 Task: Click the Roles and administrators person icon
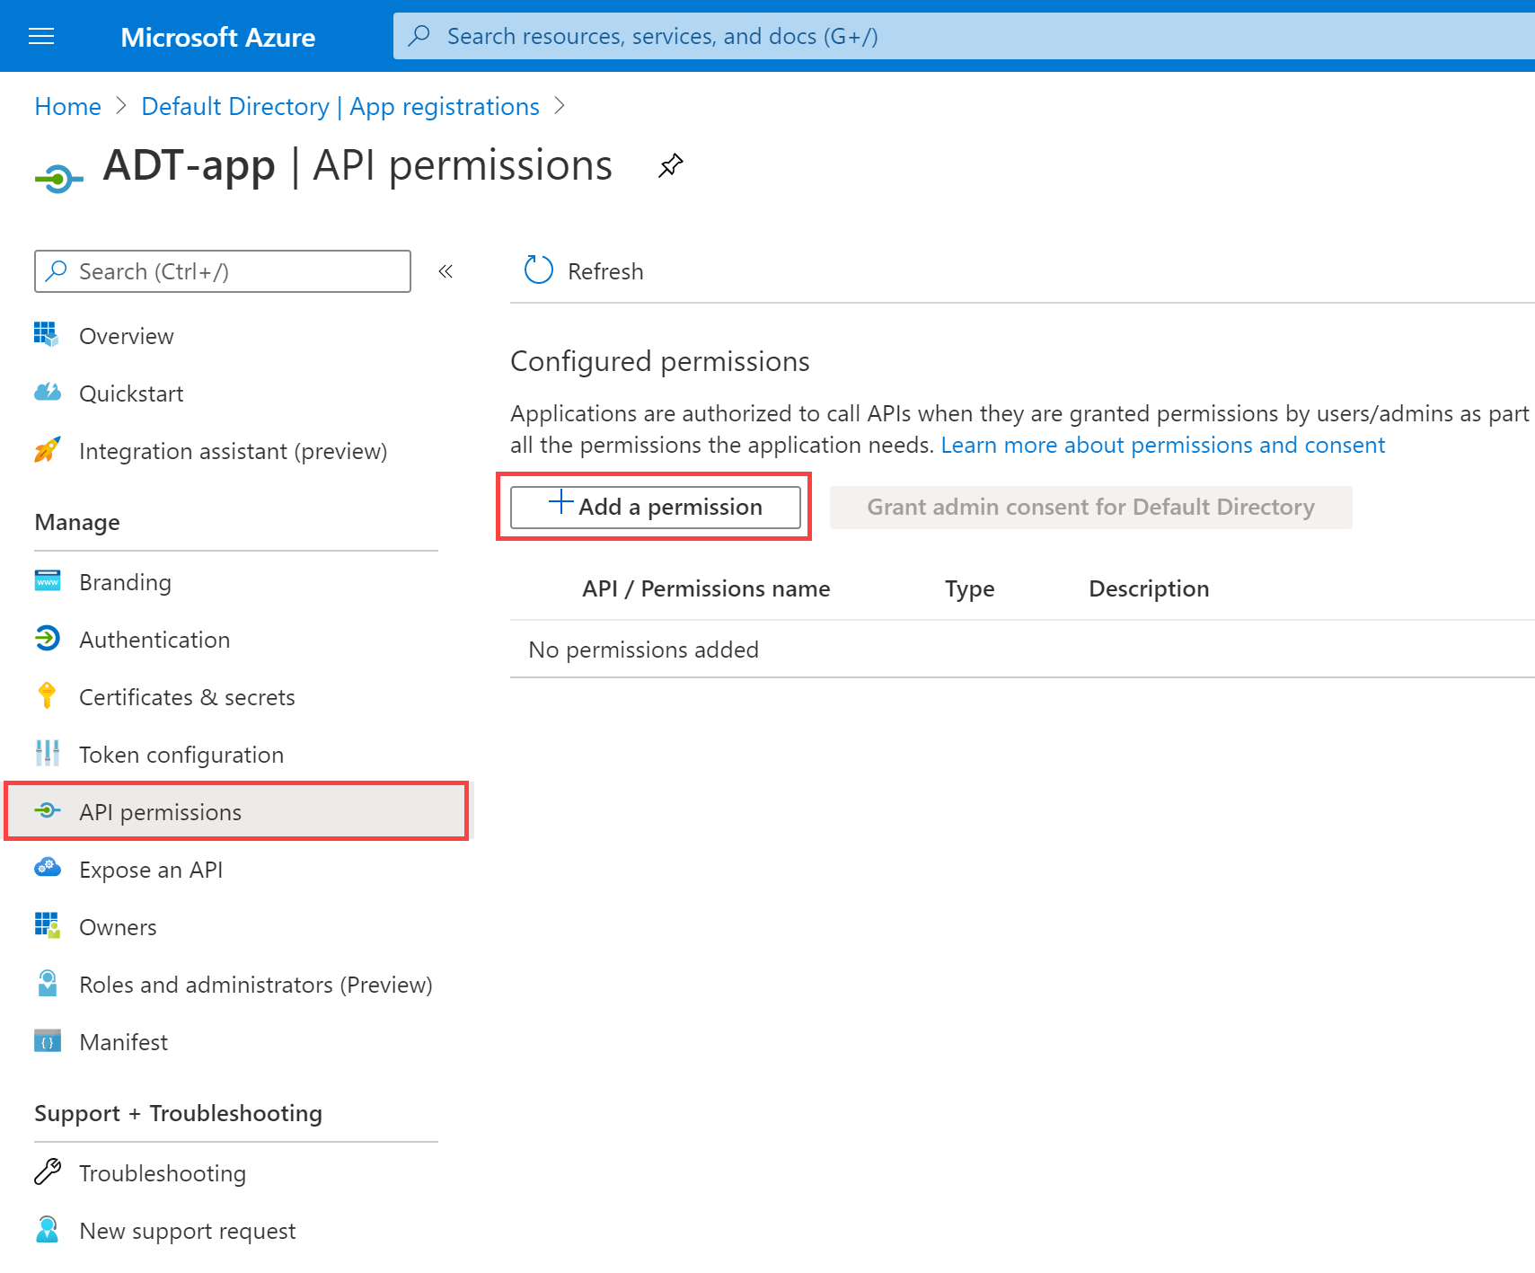click(x=48, y=983)
